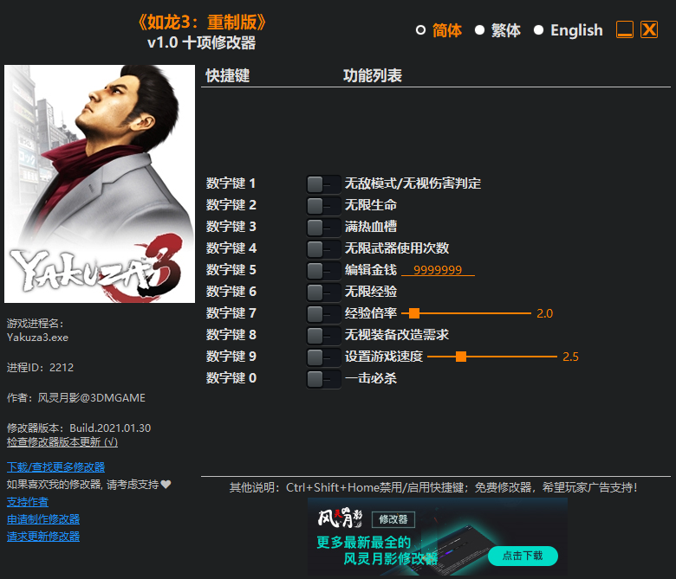The image size is (676, 579).
Task: Toggle the 编辑金钱 switch
Action: 322,270
